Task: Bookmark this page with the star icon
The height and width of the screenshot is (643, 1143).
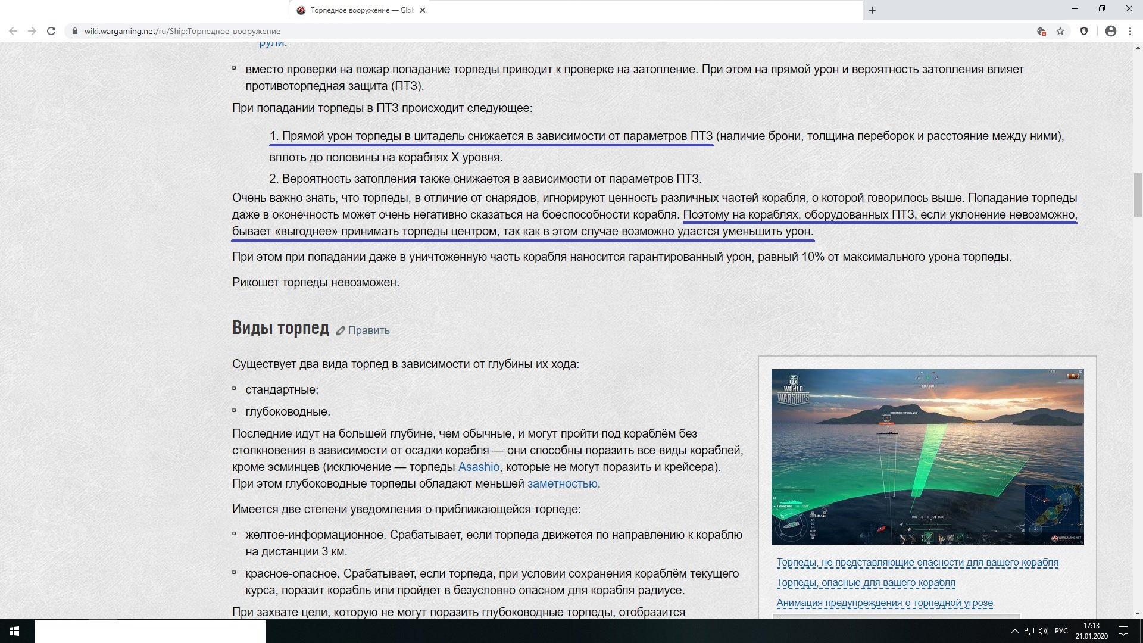Action: coord(1060,31)
